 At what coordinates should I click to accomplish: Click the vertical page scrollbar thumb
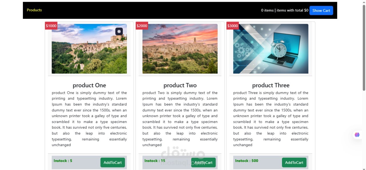tap(364, 48)
